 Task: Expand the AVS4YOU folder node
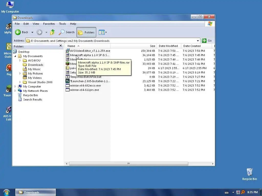20,60
